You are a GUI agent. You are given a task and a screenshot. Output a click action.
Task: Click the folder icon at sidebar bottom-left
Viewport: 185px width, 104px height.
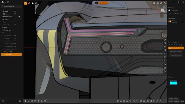pos(3,101)
